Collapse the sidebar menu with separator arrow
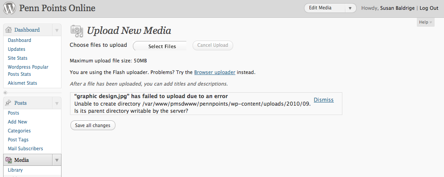Screen dimensions: 444x177 click(5, 93)
